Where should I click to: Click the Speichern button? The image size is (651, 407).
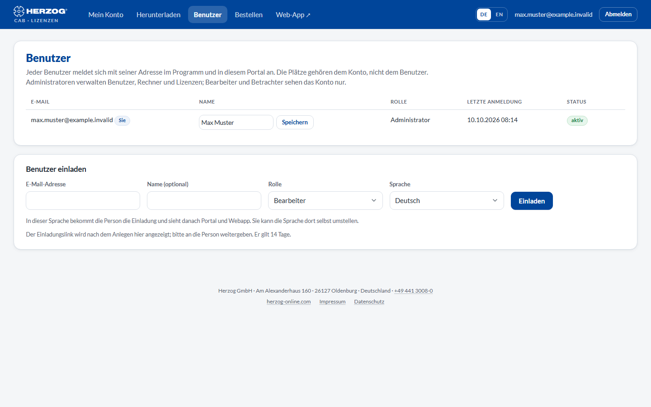pos(295,122)
